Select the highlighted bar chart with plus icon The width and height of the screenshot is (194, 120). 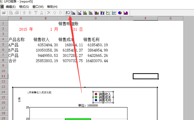tap(79, 13)
